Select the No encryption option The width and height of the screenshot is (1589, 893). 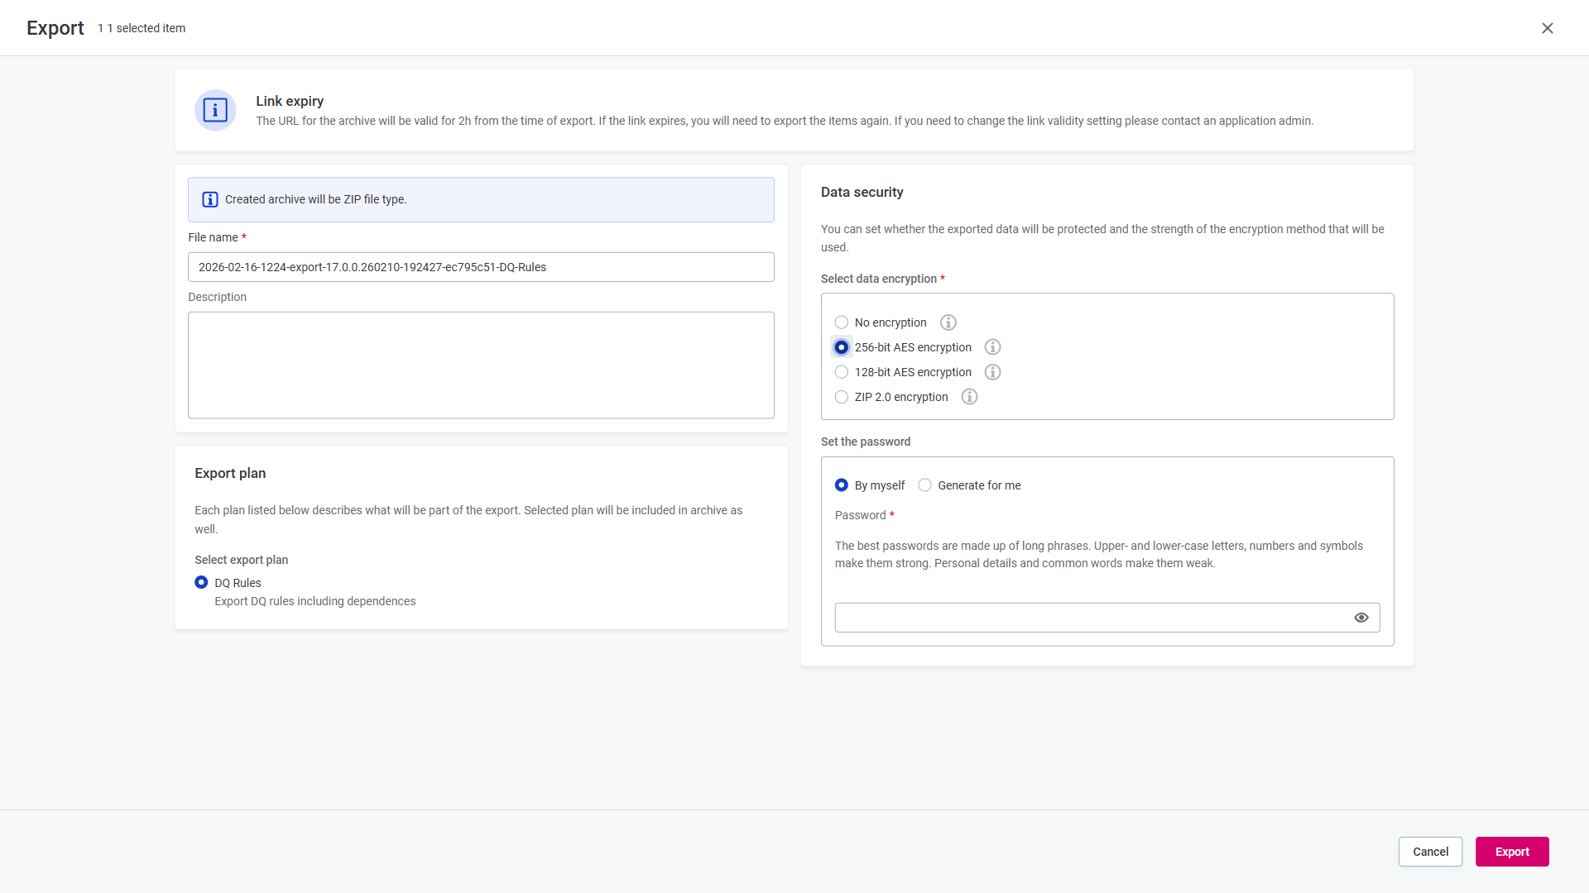(842, 322)
